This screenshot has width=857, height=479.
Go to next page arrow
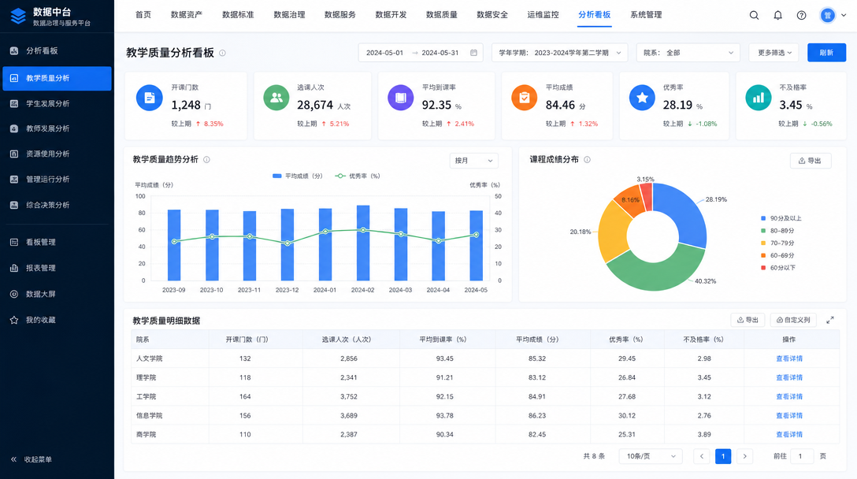744,456
